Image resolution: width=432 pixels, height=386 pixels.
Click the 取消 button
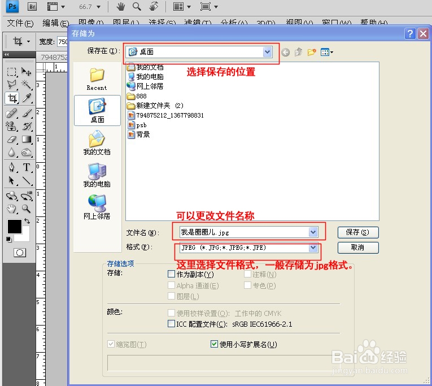point(358,248)
